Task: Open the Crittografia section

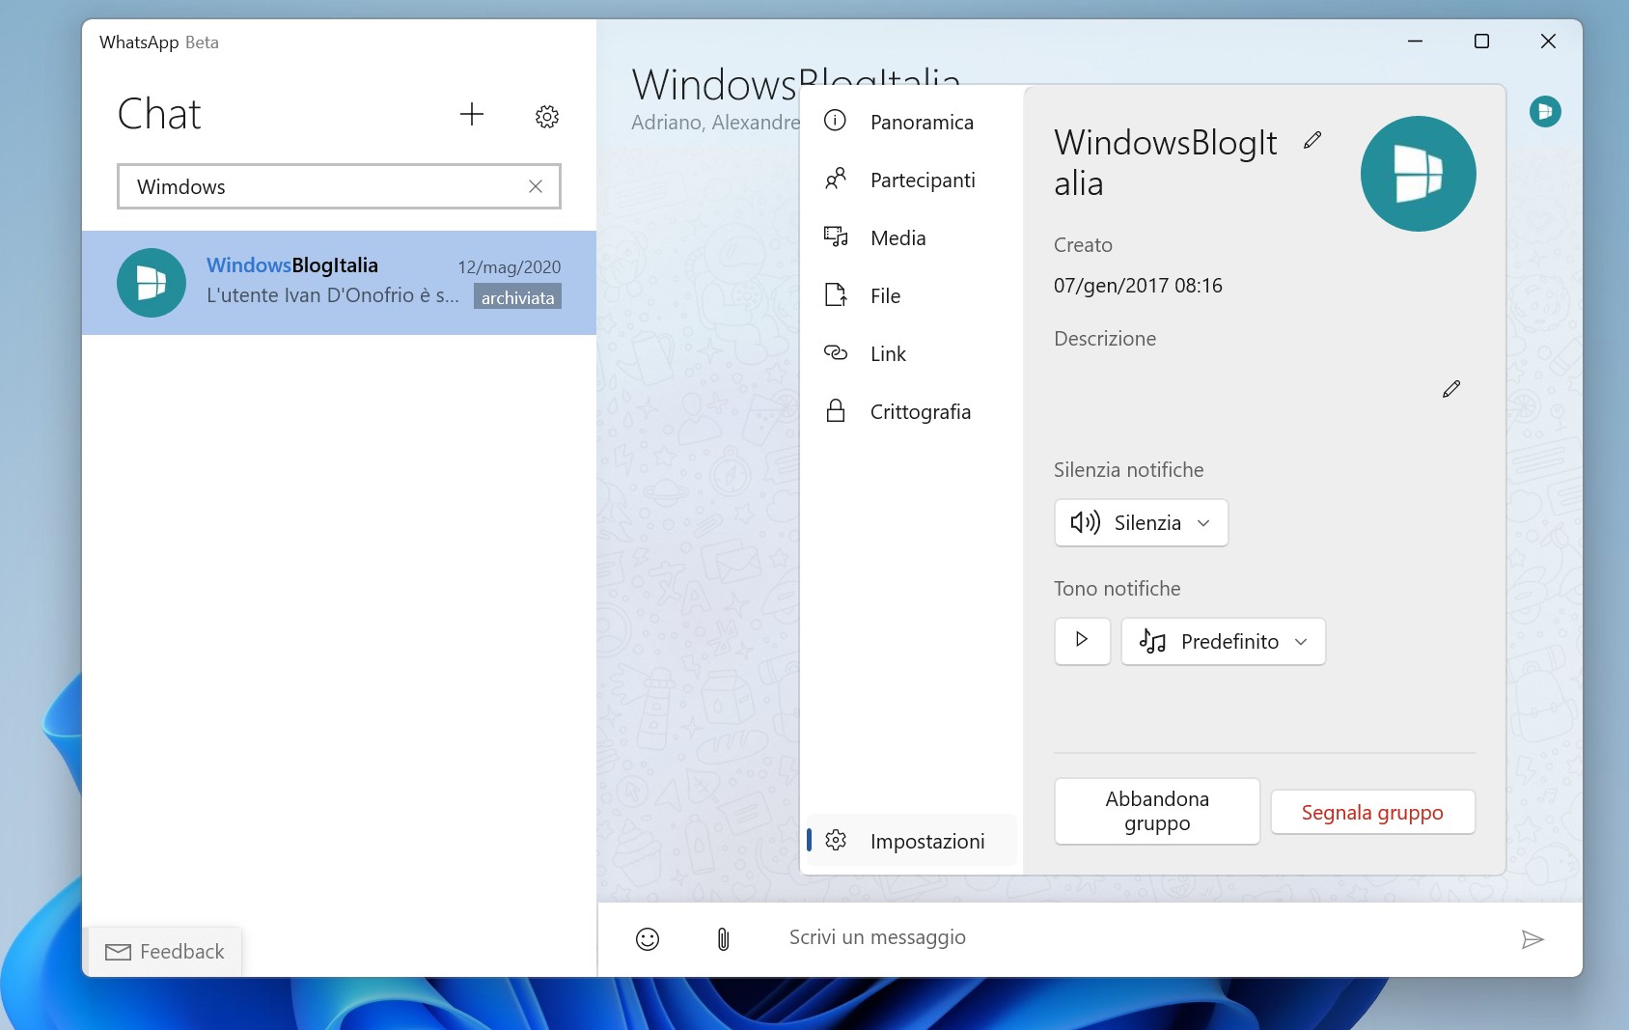Action: tap(911, 412)
